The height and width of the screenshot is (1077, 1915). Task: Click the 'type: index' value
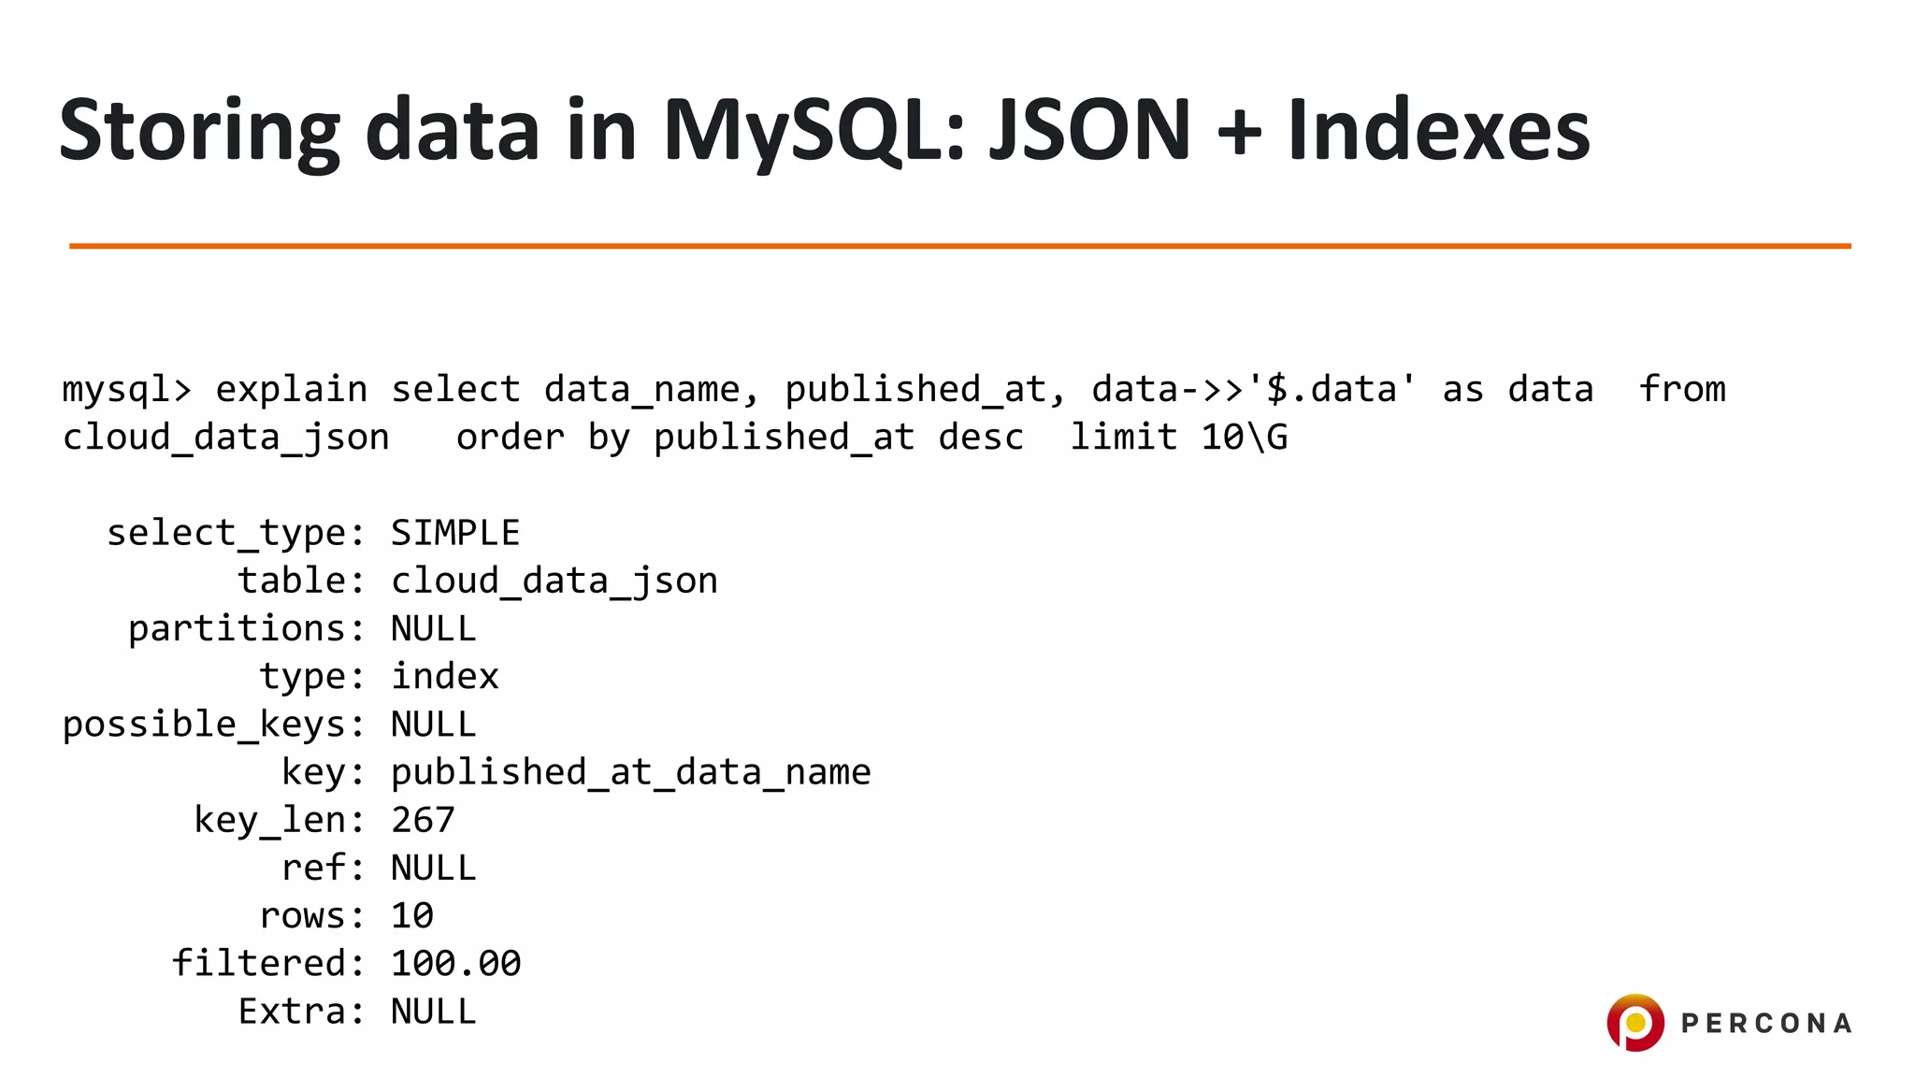click(x=445, y=676)
